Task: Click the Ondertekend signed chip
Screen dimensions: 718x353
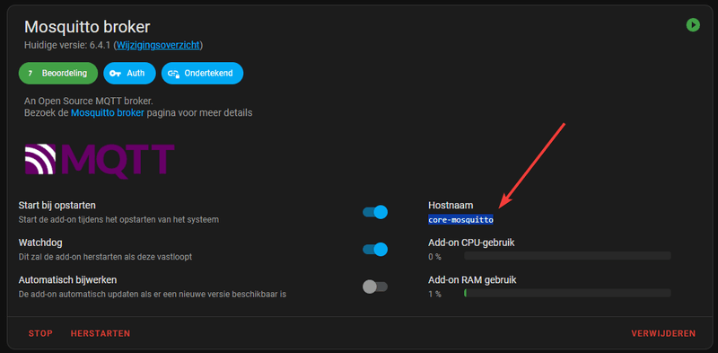Action: 202,73
